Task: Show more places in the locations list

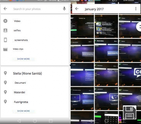Action: pos(24,111)
